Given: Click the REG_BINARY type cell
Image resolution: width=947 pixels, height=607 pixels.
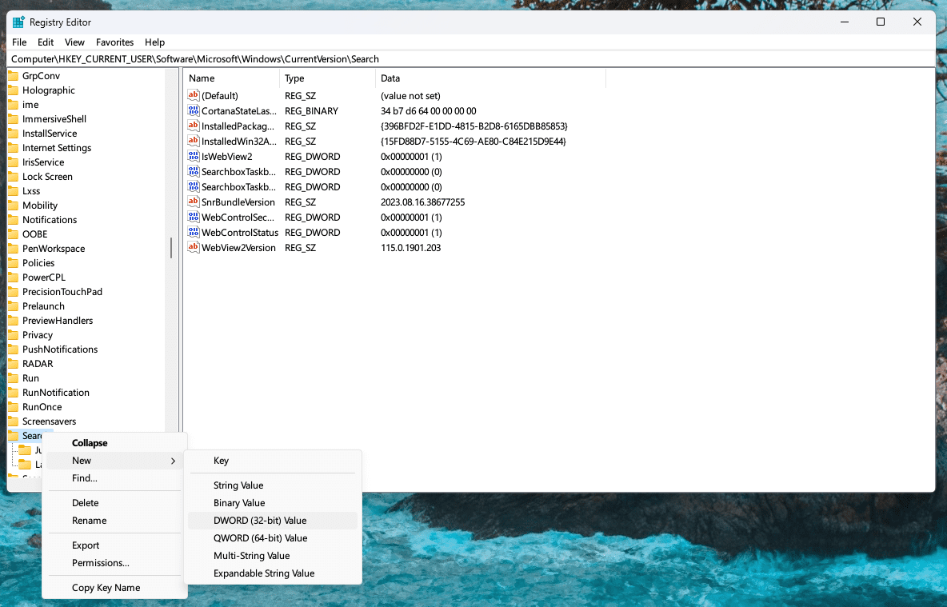Looking at the screenshot, I should pyautogui.click(x=312, y=111).
